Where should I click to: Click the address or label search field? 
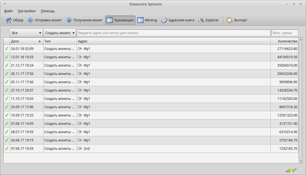[x=174, y=33]
